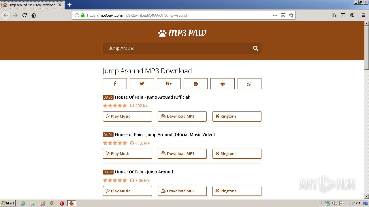Open the Library menu icon
This screenshot has height=207, width=369.
coord(334,15)
